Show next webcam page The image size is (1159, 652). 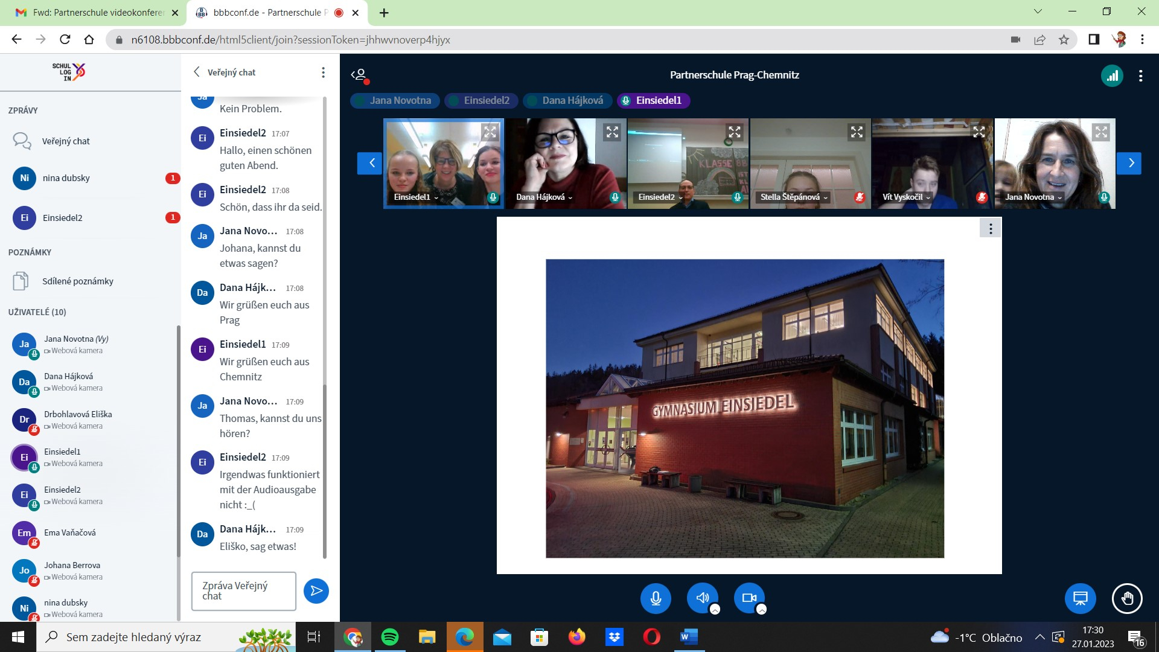coord(1129,163)
